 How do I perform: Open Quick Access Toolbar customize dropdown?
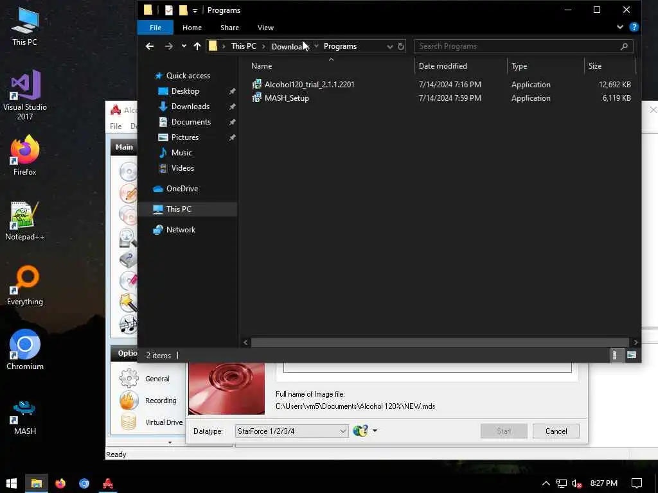point(195,10)
